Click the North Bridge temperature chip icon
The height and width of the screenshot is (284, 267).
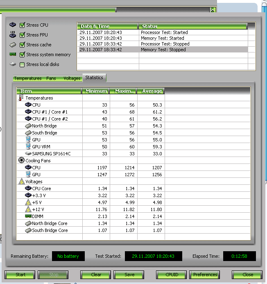(x=28, y=126)
